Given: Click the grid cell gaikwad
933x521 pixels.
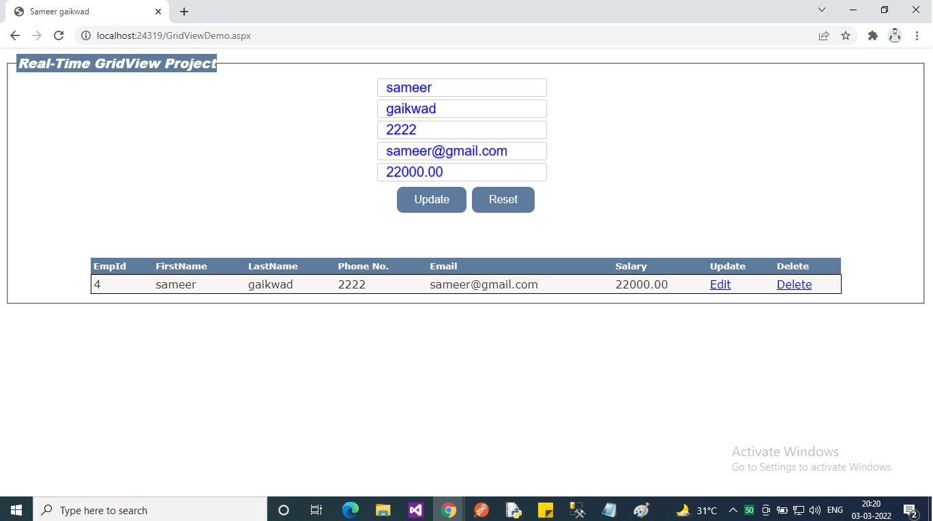Looking at the screenshot, I should (270, 284).
